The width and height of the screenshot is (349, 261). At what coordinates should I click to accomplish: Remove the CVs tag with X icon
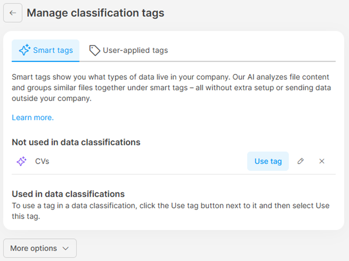pos(322,161)
